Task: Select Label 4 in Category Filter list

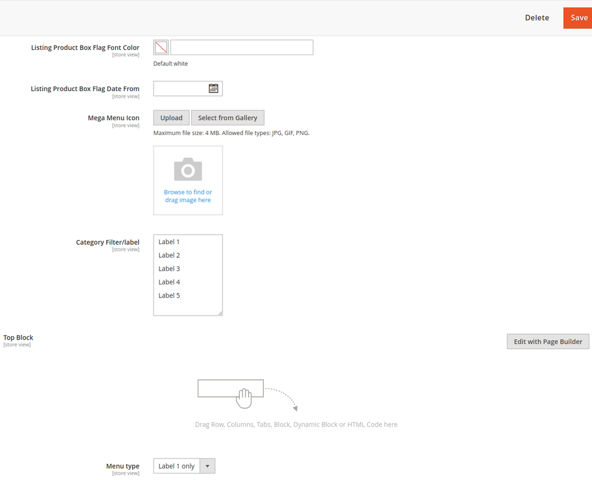Action: click(x=188, y=282)
